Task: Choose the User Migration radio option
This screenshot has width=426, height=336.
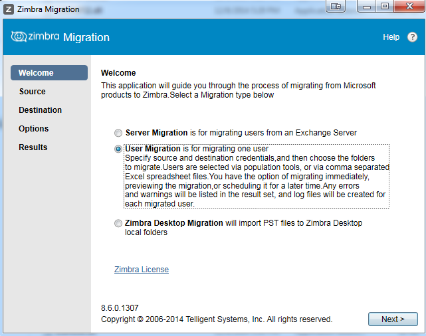Action: pyautogui.click(x=118, y=149)
